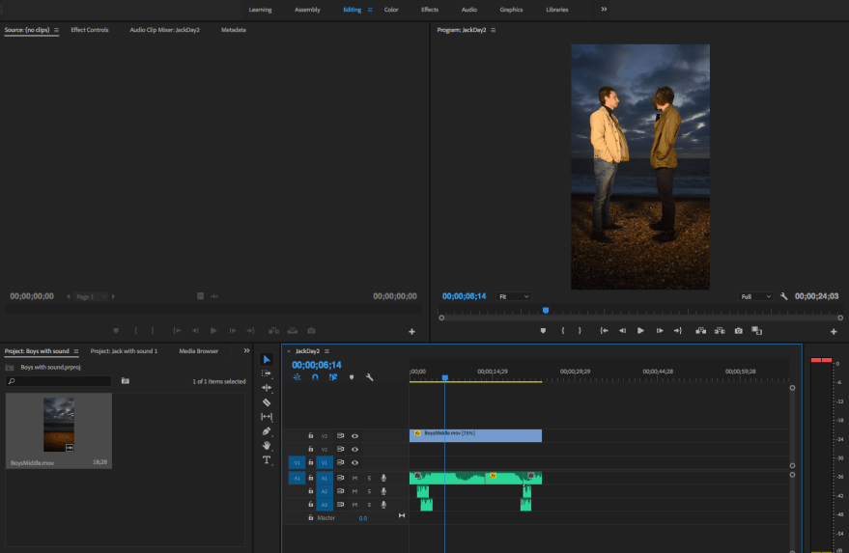Mute audio track A1

354,478
